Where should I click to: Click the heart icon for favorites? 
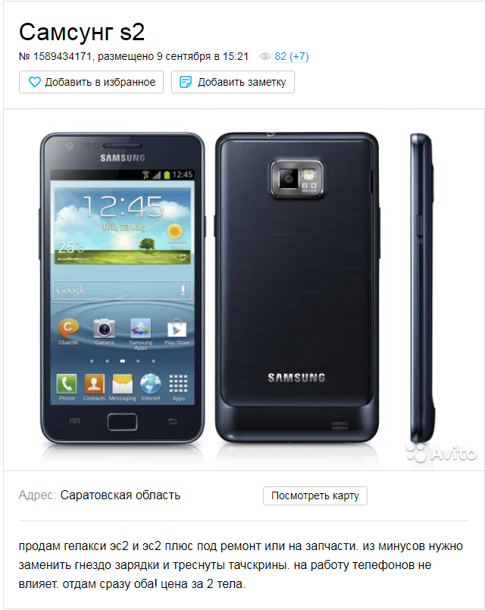(35, 82)
